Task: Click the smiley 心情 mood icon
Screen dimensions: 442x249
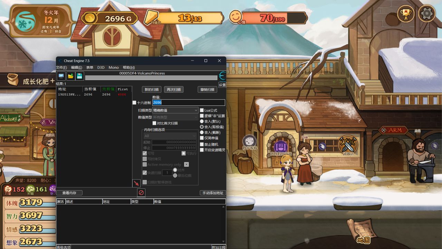Action: tap(236, 17)
